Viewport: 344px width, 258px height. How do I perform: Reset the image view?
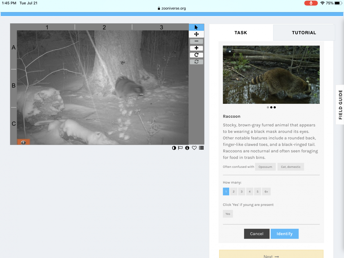tap(196, 62)
